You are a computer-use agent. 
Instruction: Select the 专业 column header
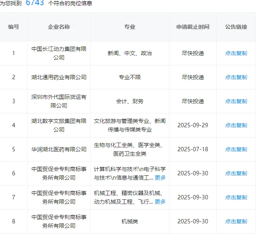(x=130, y=27)
